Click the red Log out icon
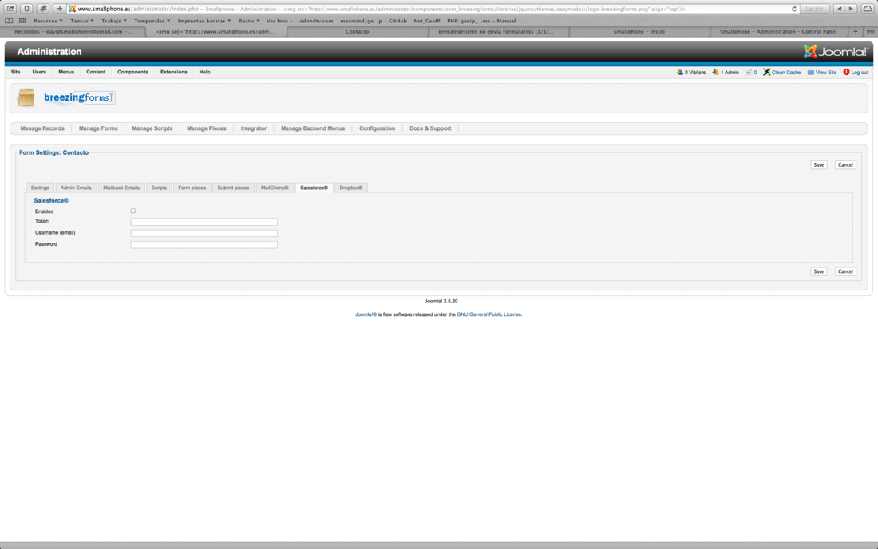Screen dimensions: 878x549 coord(846,72)
